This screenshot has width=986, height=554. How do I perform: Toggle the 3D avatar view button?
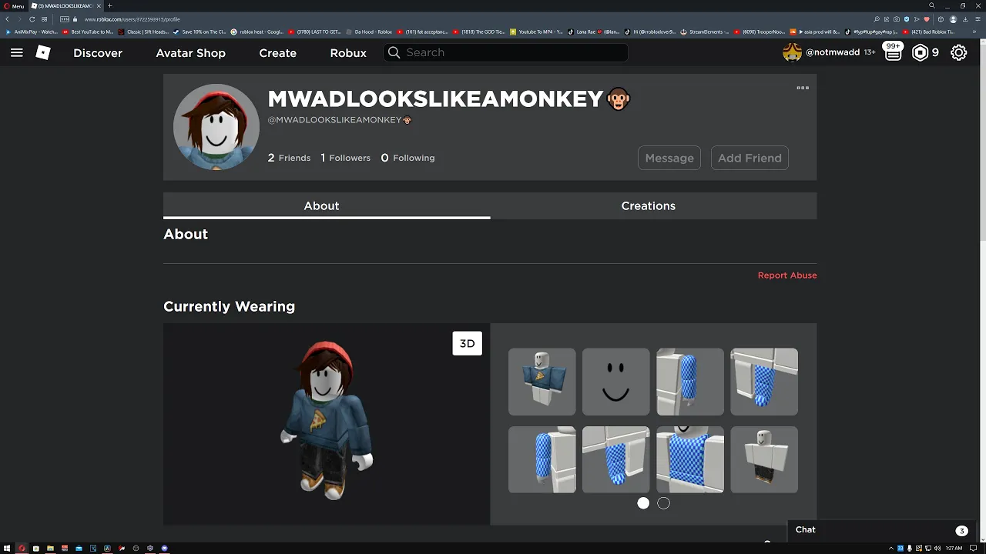tap(467, 343)
